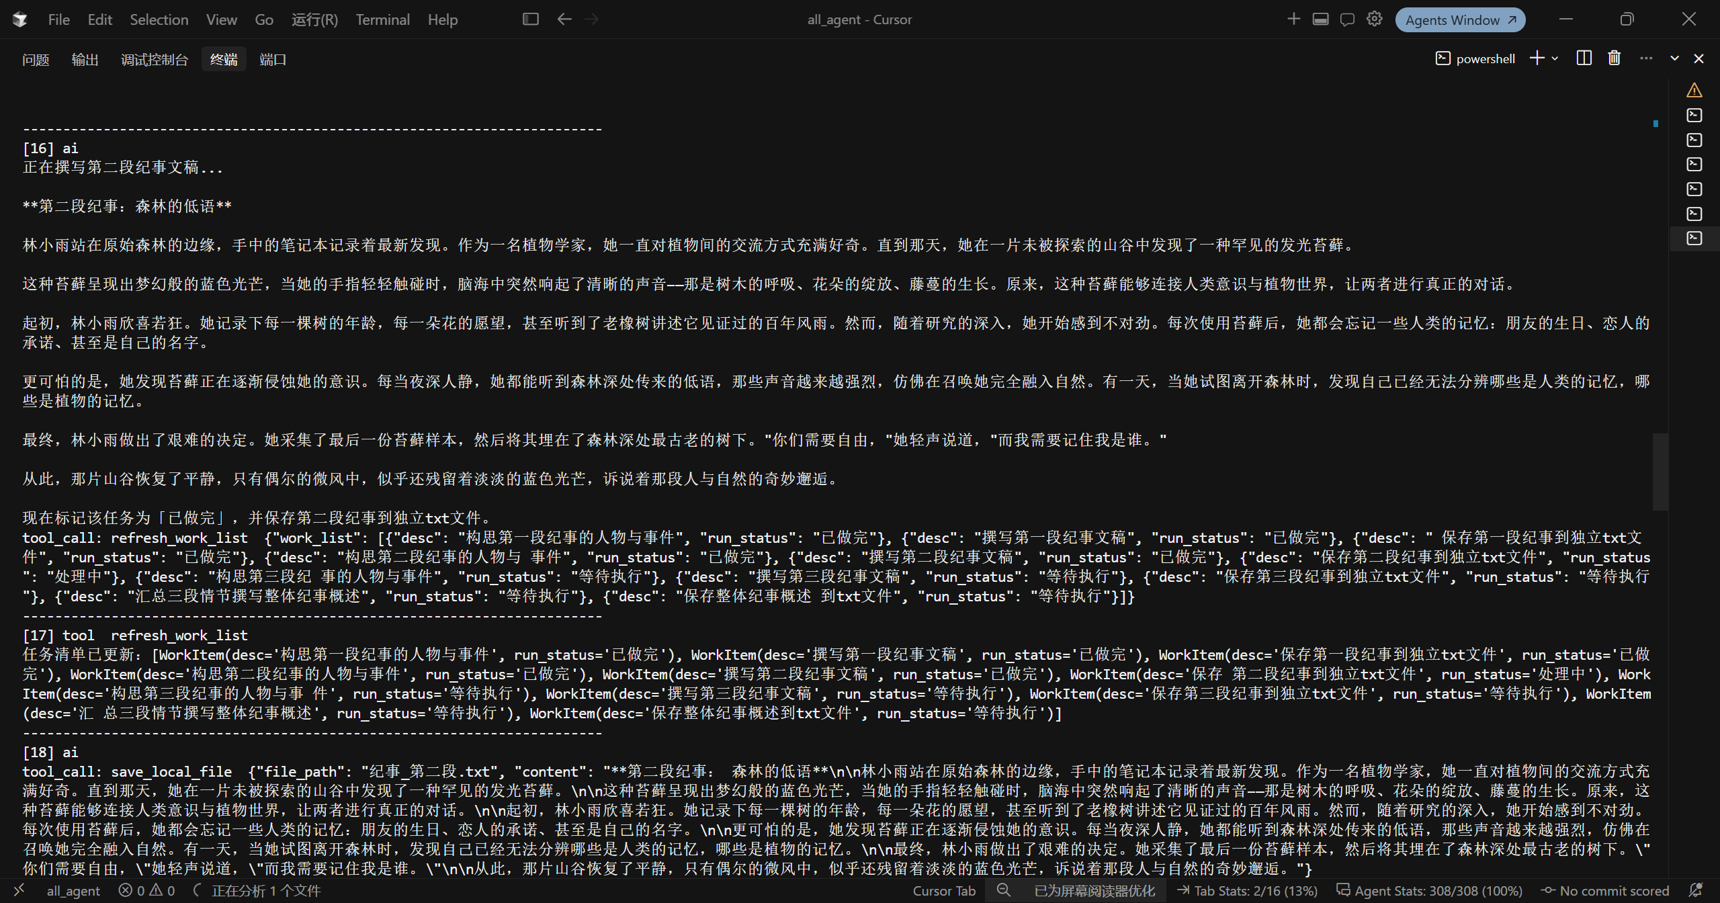Switch to the 调试控制台 tab
Image resolution: width=1720 pixels, height=903 pixels.
point(155,60)
